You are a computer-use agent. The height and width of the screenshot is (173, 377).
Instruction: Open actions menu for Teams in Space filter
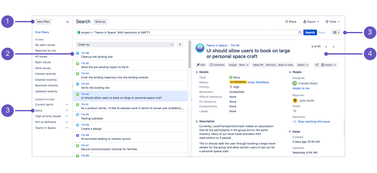click(x=67, y=128)
